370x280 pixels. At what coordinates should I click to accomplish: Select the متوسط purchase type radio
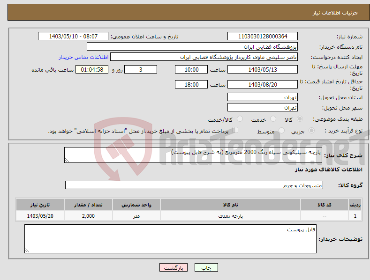point(281,130)
